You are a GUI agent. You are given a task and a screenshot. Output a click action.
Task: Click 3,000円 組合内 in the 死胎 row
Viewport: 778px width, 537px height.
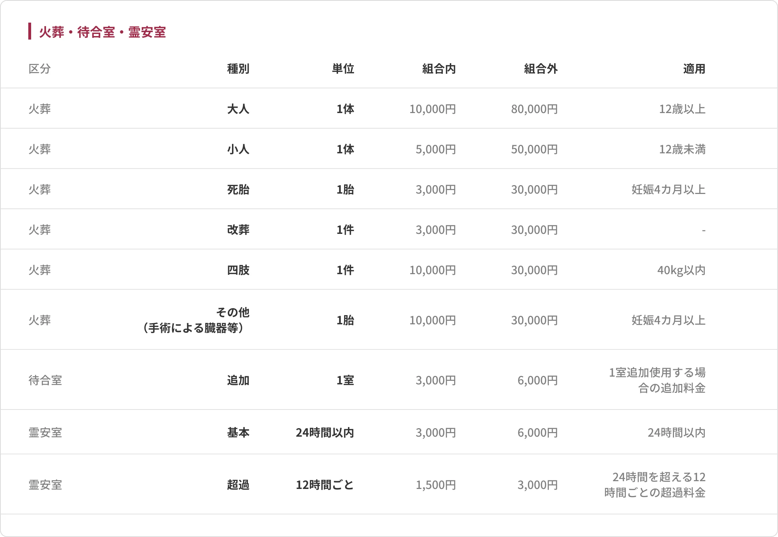pos(436,189)
